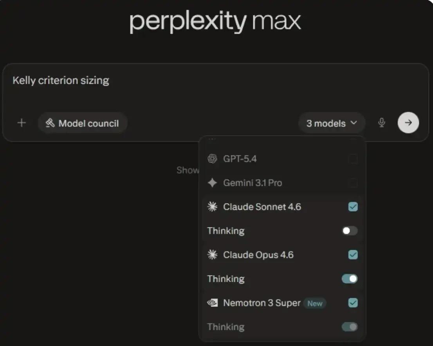
Task: Click the chevron on the 3 models selector
Action: coord(354,123)
